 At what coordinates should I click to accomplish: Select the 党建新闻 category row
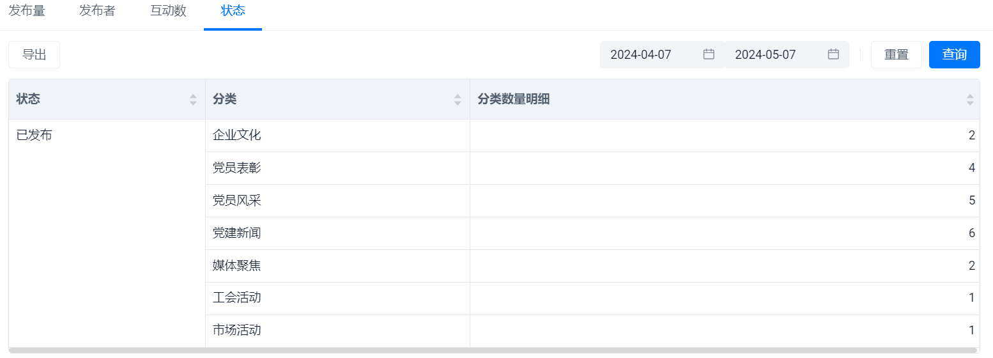592,233
